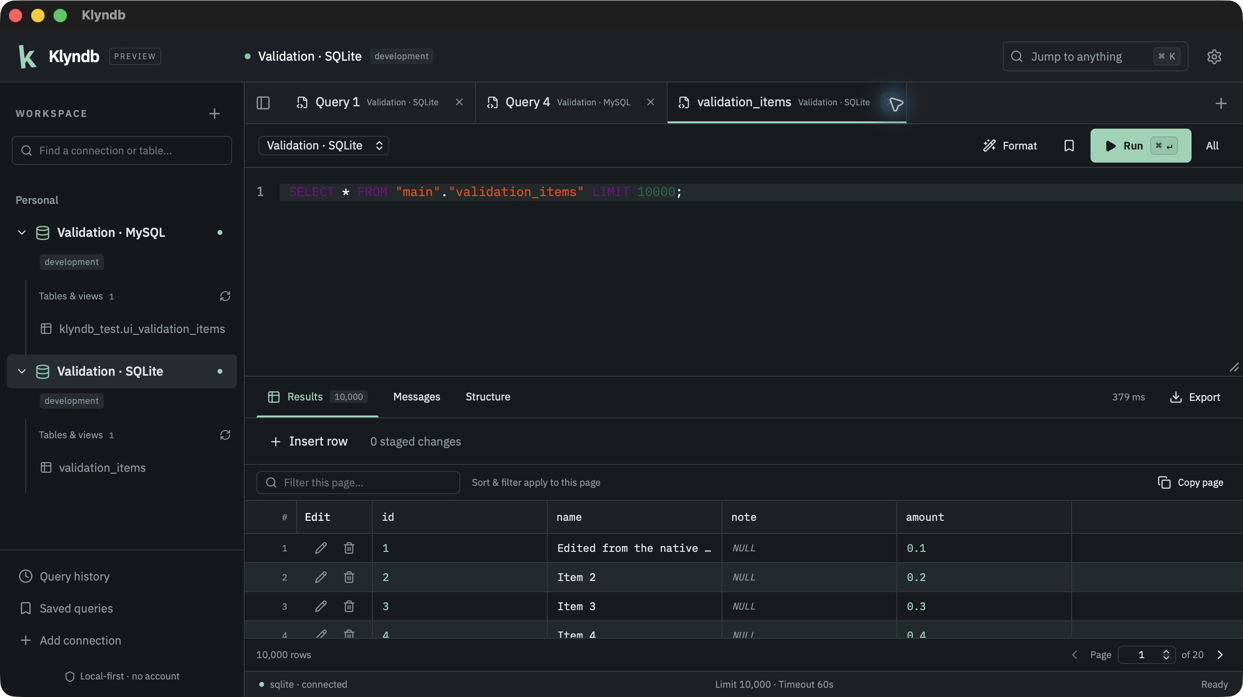
Task: Go to the previous results page arrow
Action: (1075, 655)
